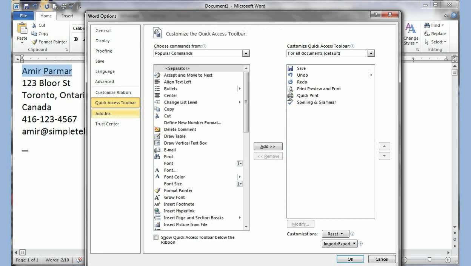
Task: Click the Draw Table icon
Action: tap(157, 136)
